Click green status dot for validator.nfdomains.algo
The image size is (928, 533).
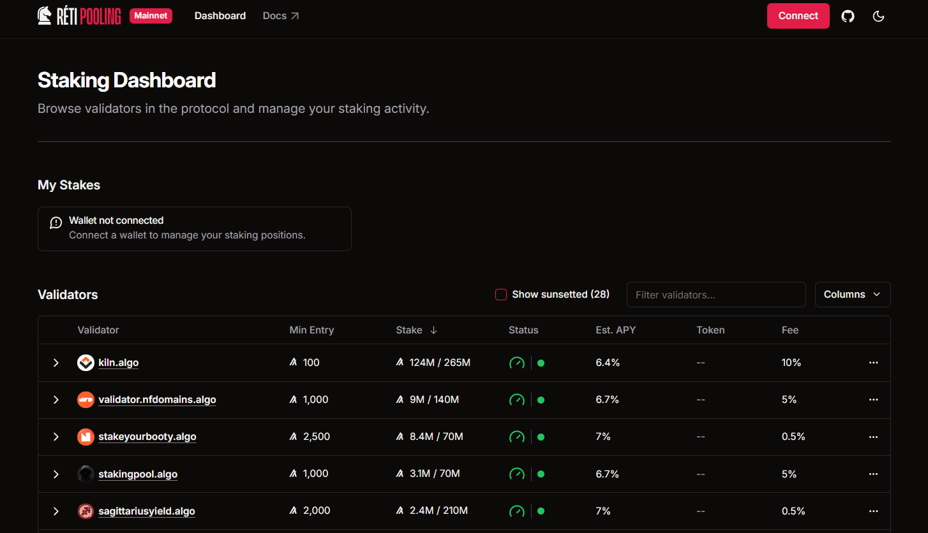[541, 400]
